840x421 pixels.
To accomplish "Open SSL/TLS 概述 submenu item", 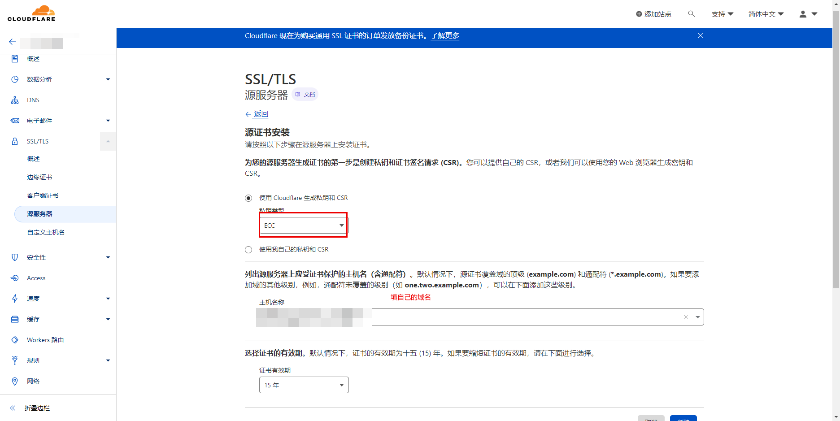I will click(33, 159).
